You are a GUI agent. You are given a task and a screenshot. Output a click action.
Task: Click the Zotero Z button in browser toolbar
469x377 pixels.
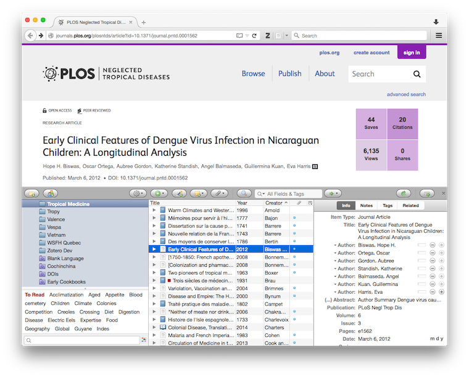tap(268, 36)
